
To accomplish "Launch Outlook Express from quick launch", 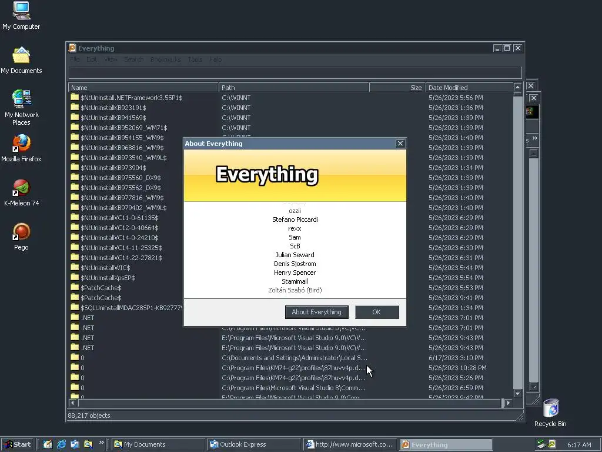I will pos(75,444).
